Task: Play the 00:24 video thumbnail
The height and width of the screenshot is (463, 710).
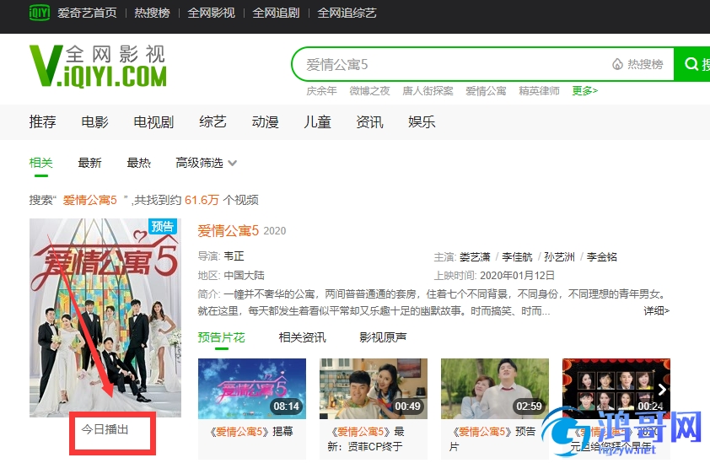Action: [616, 389]
